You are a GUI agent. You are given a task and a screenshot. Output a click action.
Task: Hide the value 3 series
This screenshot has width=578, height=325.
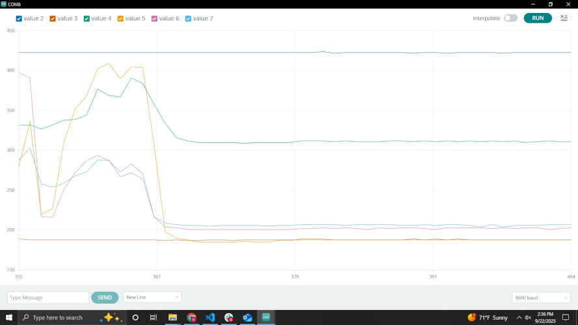[53, 18]
